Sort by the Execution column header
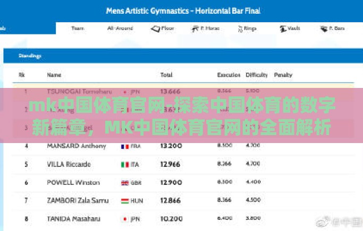The image size is (363, 231). click(x=229, y=75)
